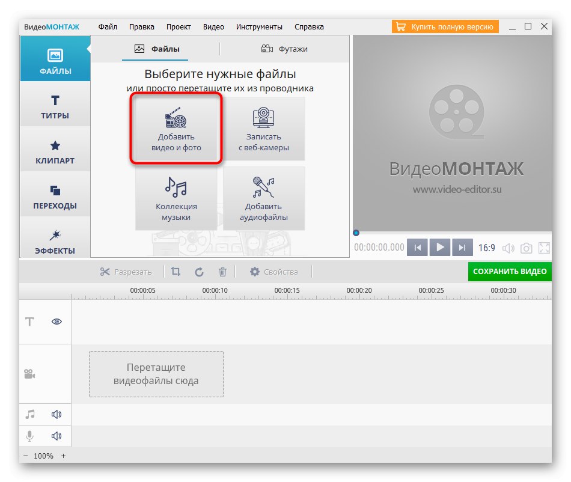Jump to previous frame button
Viewport: 571px width, 482px height.
tap(417, 248)
